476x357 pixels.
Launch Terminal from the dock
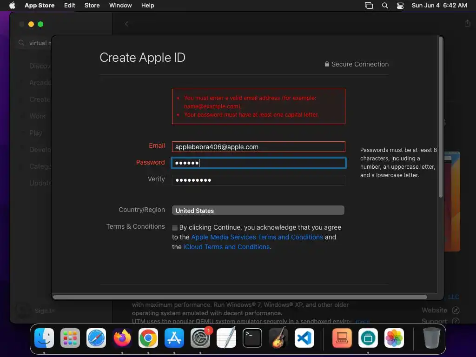click(x=252, y=338)
